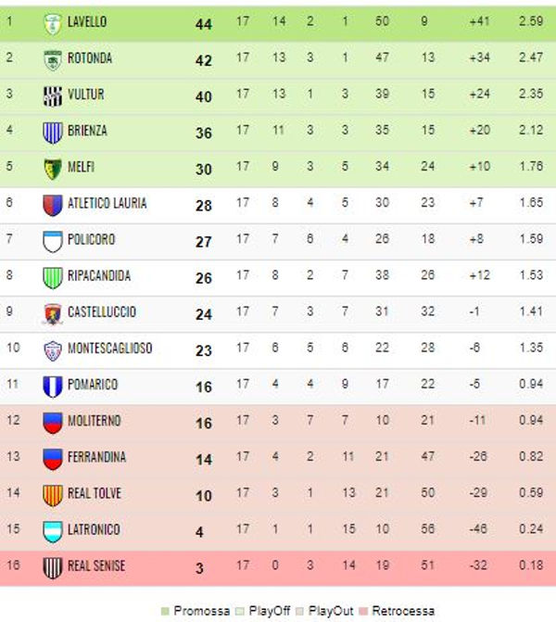Click the Atletico Lauria red-blue shield
The height and width of the screenshot is (622, 556).
coord(52,205)
